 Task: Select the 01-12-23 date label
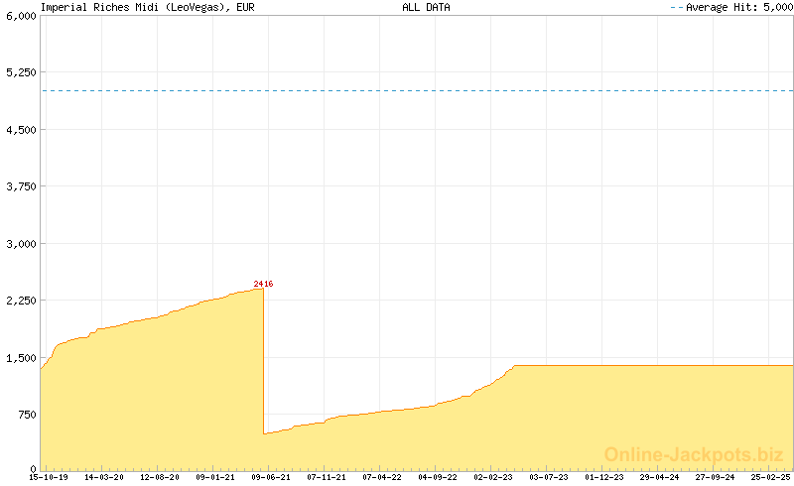[x=604, y=477]
